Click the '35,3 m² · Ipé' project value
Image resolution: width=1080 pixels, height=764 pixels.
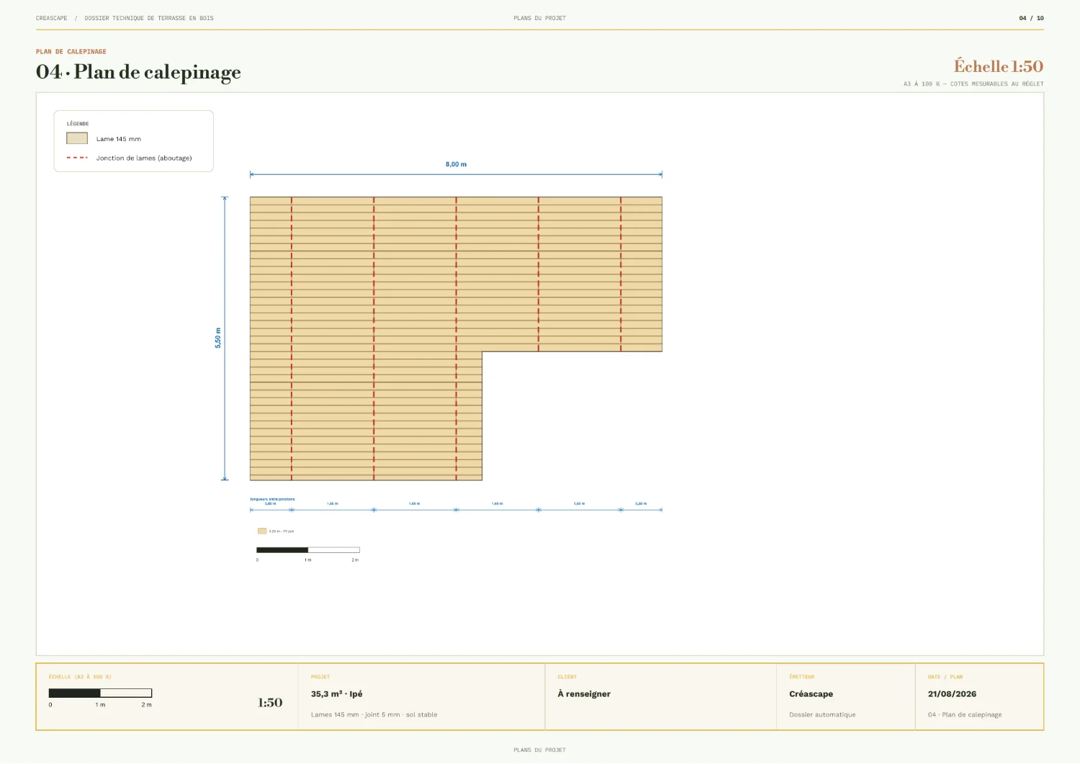pyautogui.click(x=337, y=694)
